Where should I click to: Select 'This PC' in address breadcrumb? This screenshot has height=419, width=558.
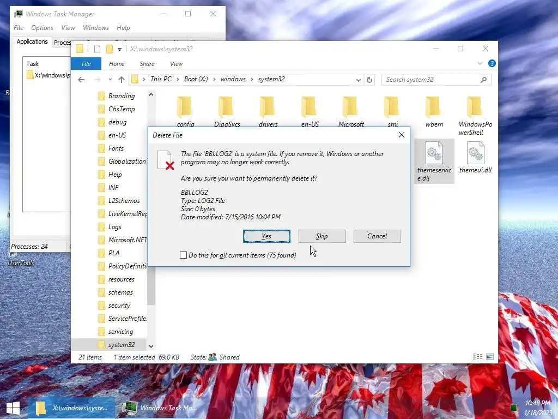coord(161,79)
